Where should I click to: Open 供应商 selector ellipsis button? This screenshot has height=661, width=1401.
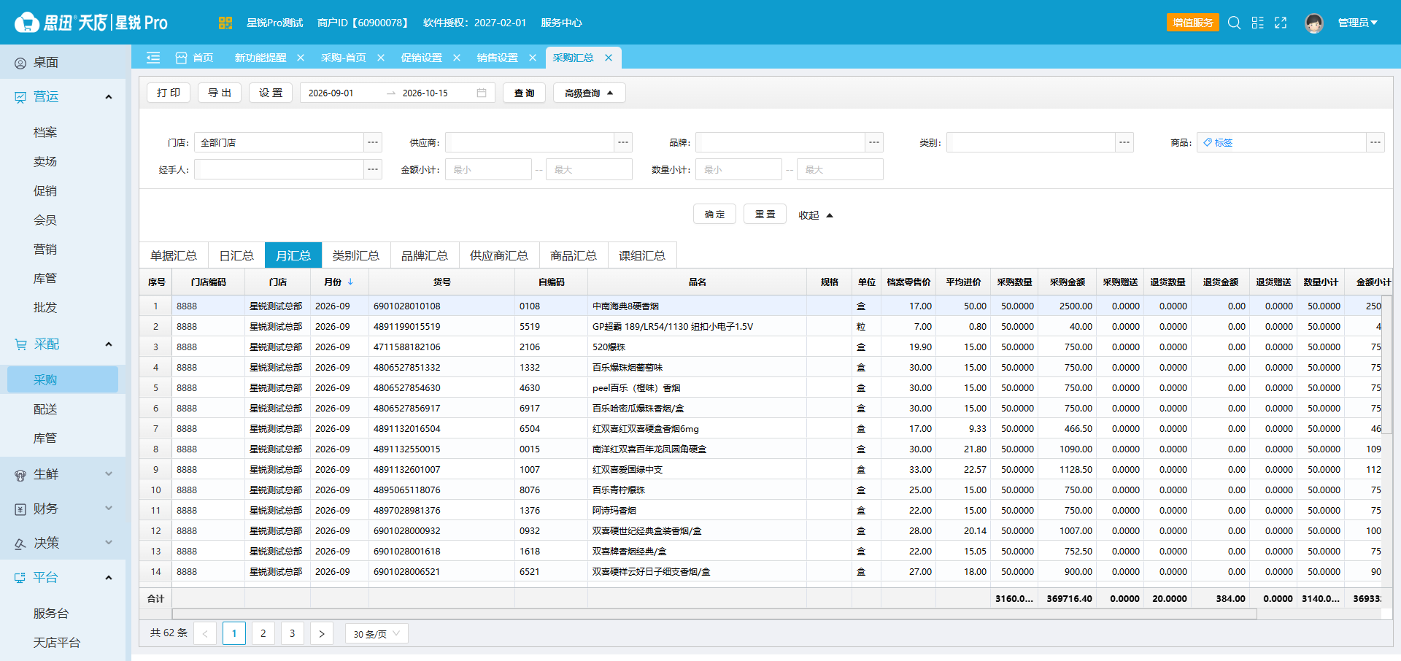coord(623,142)
